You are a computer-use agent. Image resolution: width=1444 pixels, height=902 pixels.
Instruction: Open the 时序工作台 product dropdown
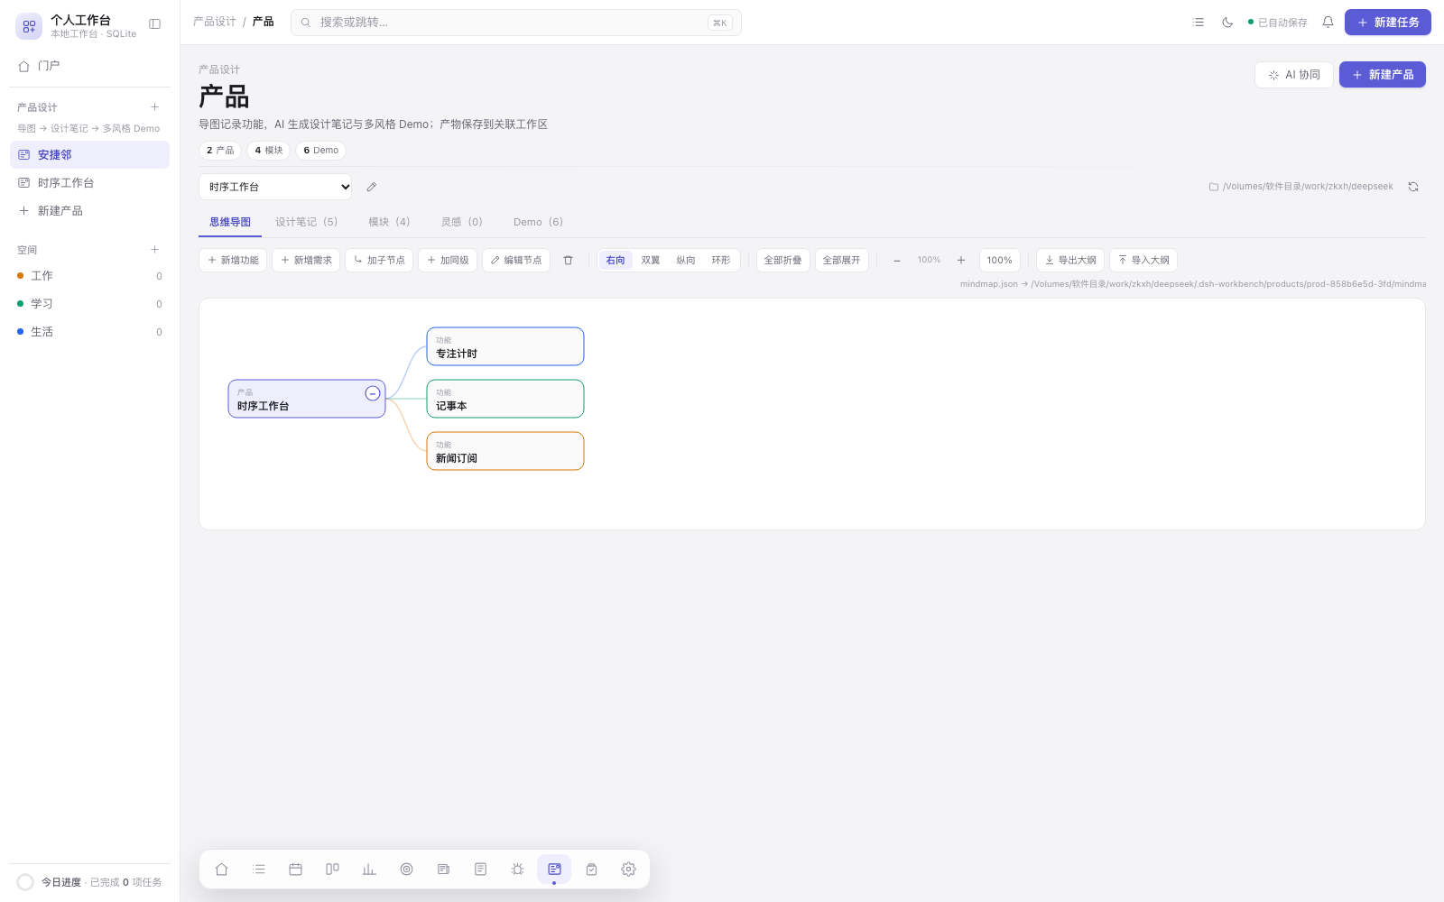(x=275, y=187)
